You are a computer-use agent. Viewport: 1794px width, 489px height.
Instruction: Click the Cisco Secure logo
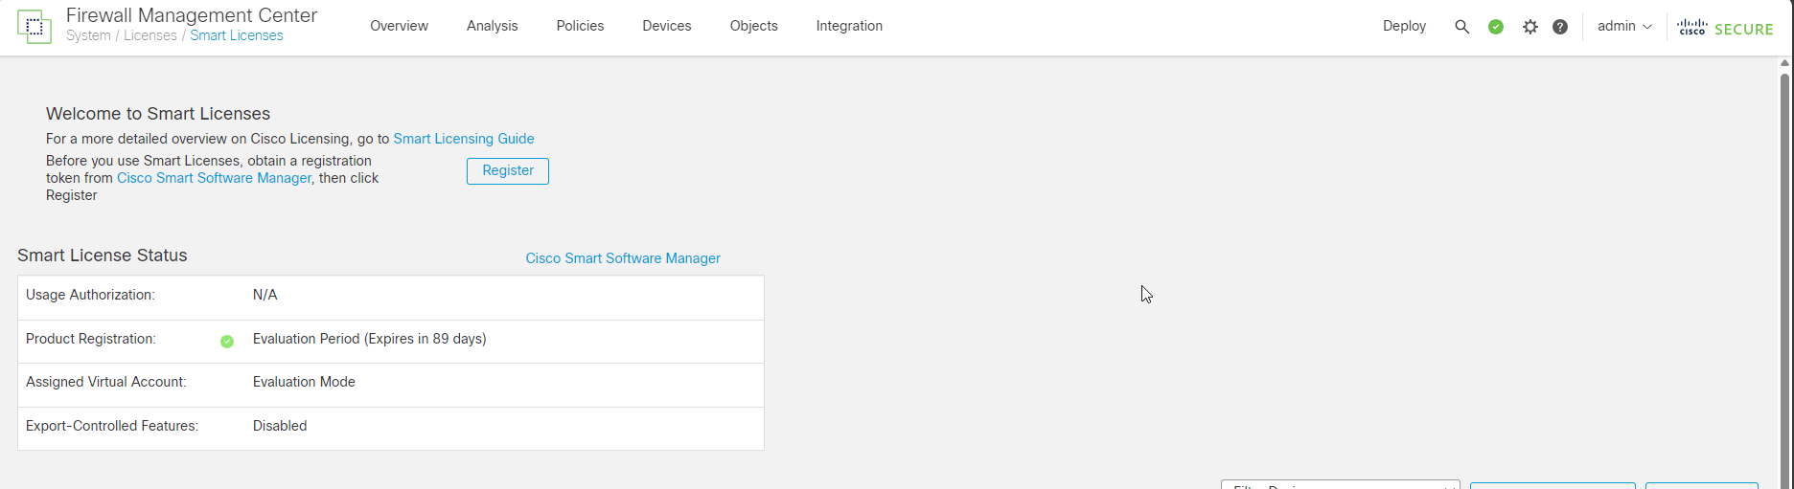(x=1725, y=28)
